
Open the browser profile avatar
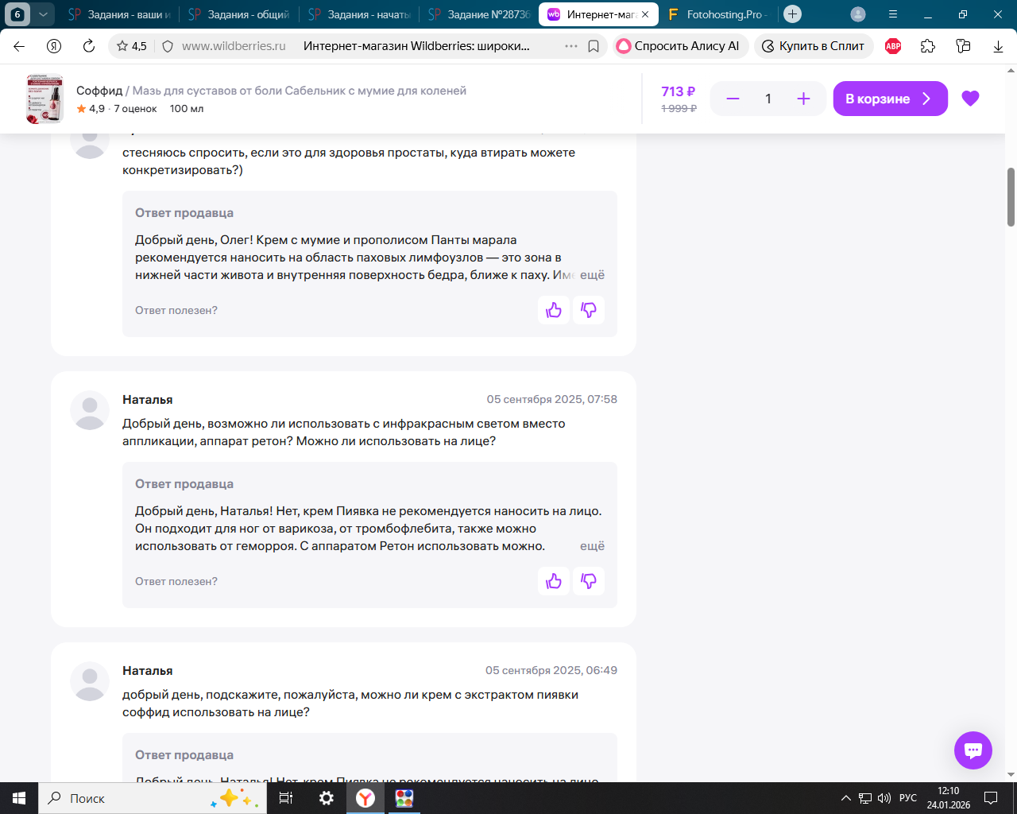click(x=858, y=14)
